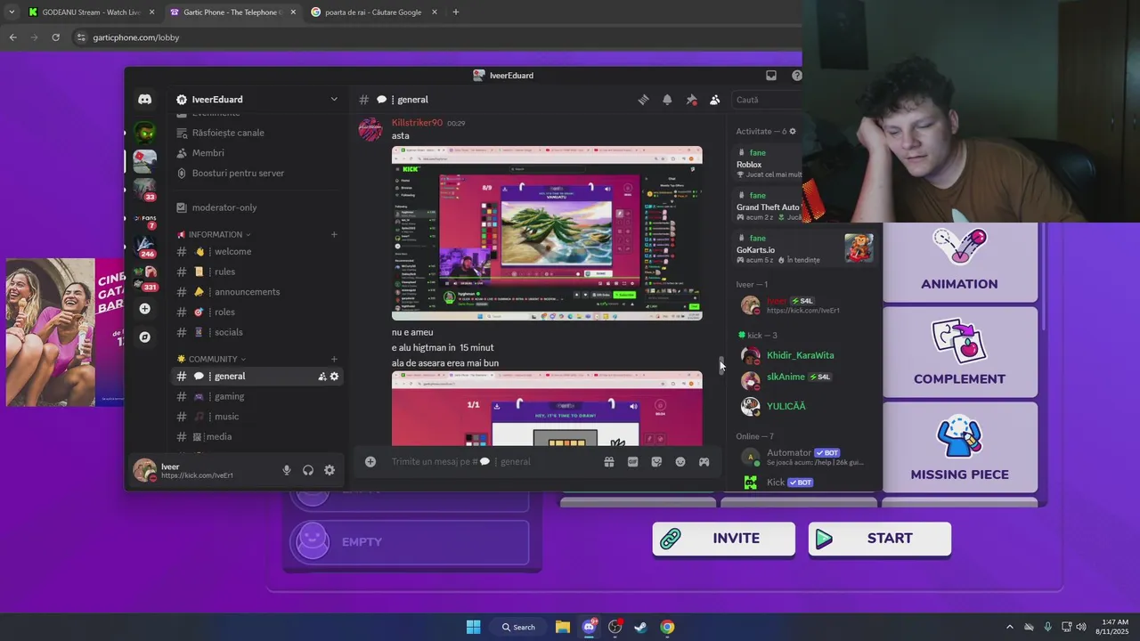1140x641 pixels.
Task: Click create channel plus beside INFORMATION
Action: (334, 234)
